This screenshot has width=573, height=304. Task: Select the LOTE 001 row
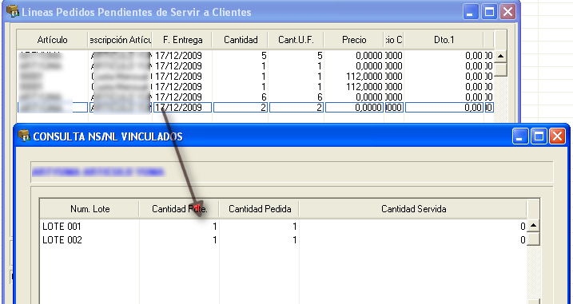(x=283, y=227)
